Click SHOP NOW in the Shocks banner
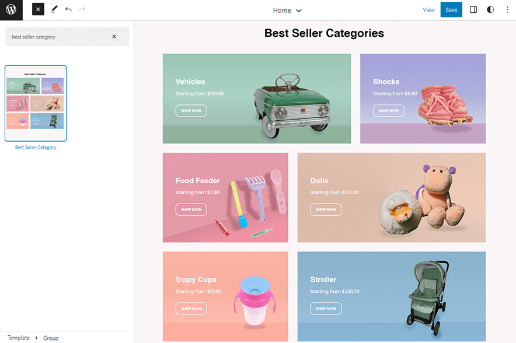The width and height of the screenshot is (516, 343). coord(389,110)
